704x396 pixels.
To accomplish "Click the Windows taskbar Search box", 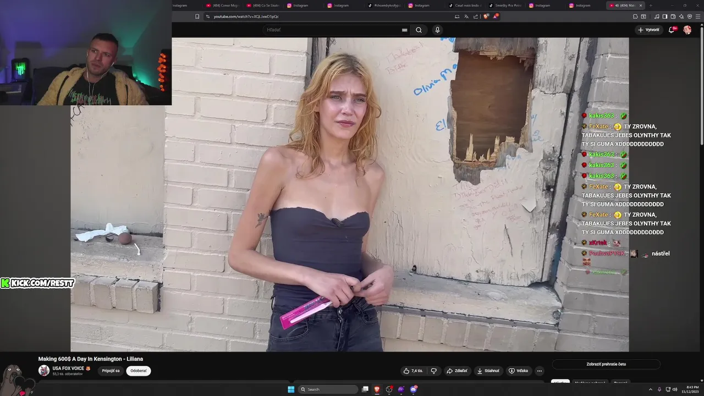I will point(328,389).
